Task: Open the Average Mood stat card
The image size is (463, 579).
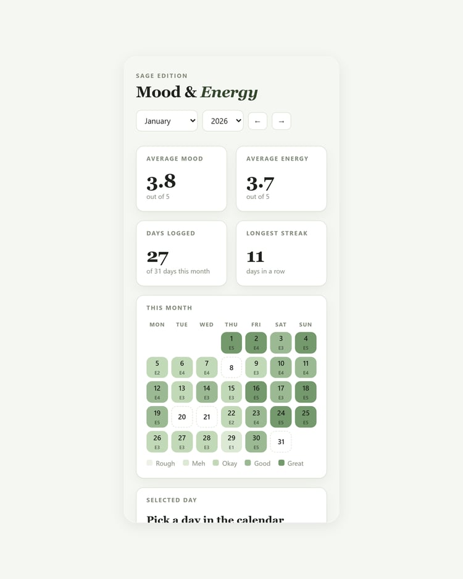Action: click(181, 179)
